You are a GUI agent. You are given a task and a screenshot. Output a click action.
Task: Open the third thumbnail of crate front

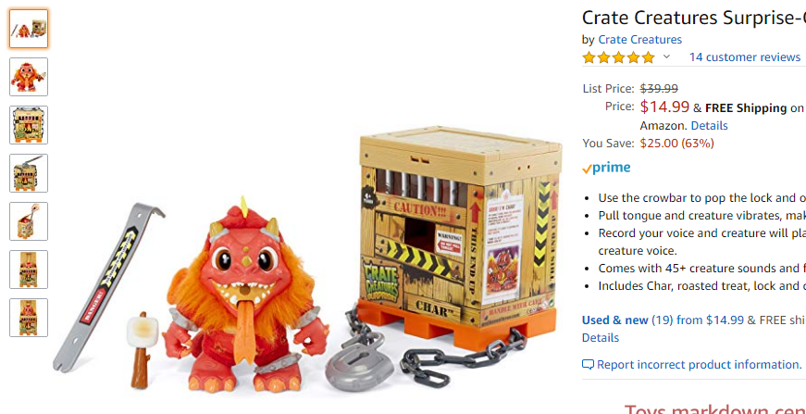click(29, 125)
